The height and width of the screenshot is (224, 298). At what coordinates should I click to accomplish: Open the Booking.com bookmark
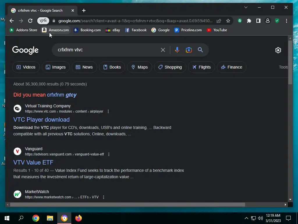pos(87,30)
